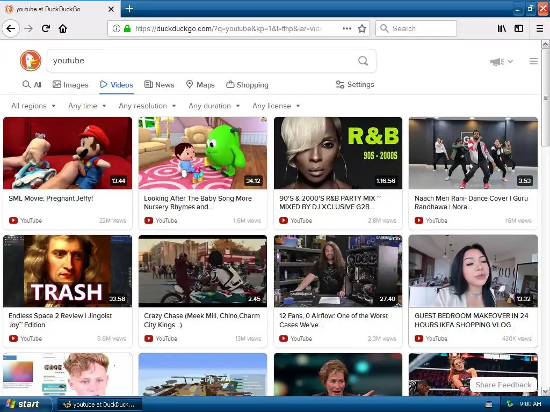The image size is (550, 412).
Task: Click YouTube source icon under Guest Bedroom Makeover
Action: pyautogui.click(x=419, y=339)
